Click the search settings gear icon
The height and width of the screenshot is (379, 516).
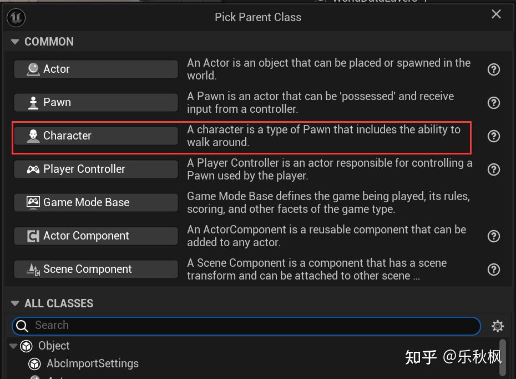(498, 326)
